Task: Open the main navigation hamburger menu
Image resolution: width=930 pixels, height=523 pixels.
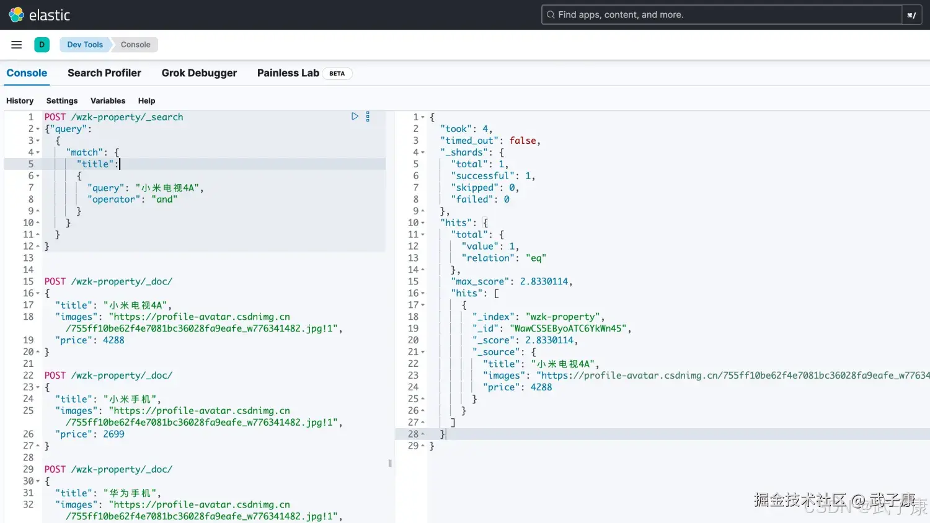Action: [x=16, y=44]
